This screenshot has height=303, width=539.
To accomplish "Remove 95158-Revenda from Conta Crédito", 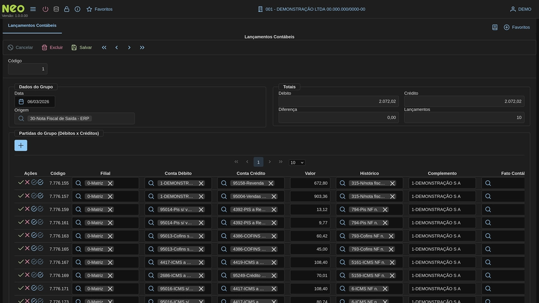I will click(270, 183).
